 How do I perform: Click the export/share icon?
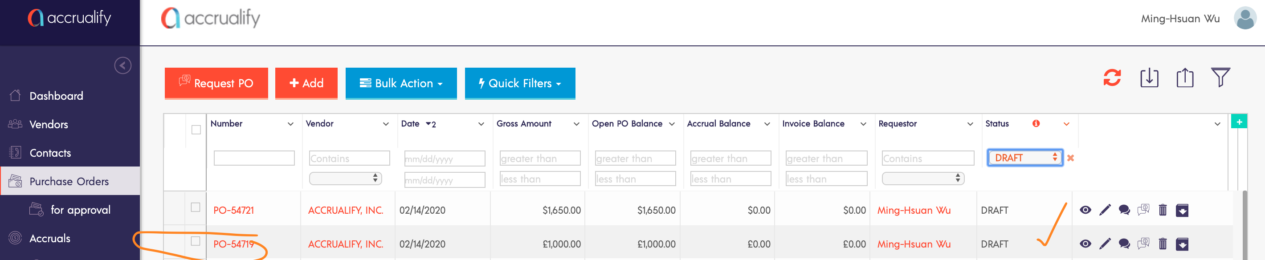tap(1184, 77)
